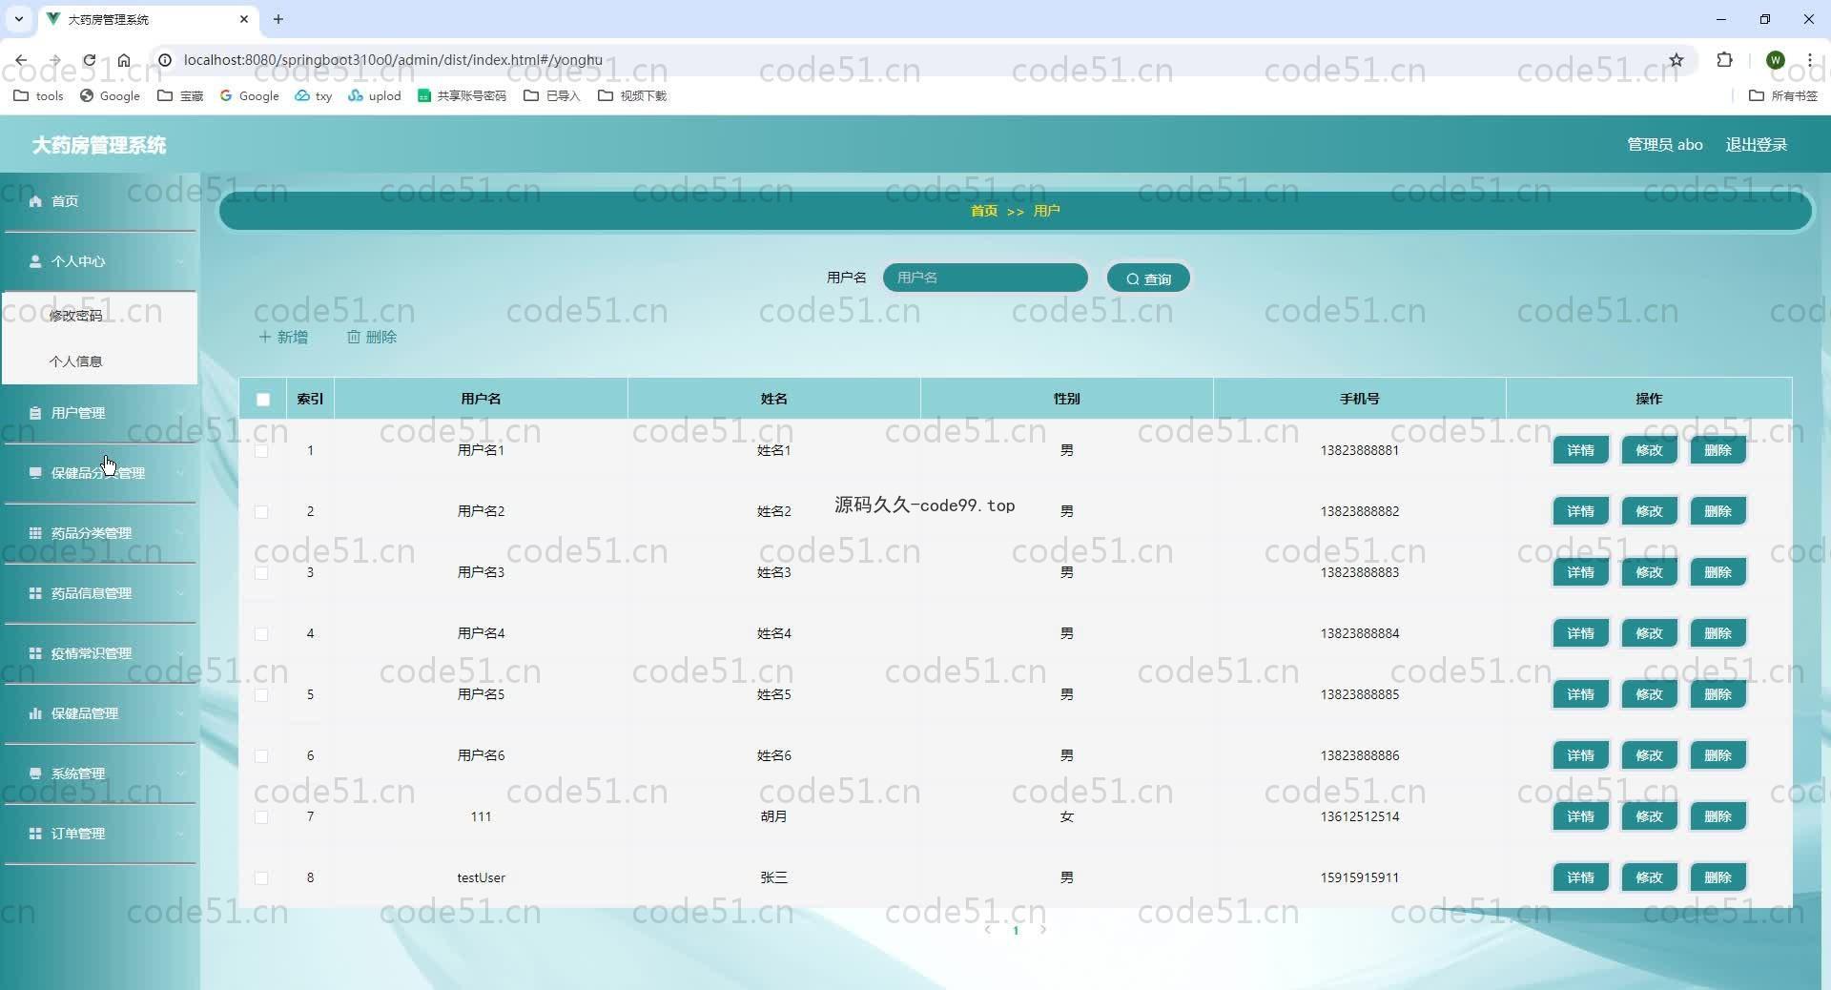Open the browser home page icon
1831x990 pixels.
(x=124, y=60)
